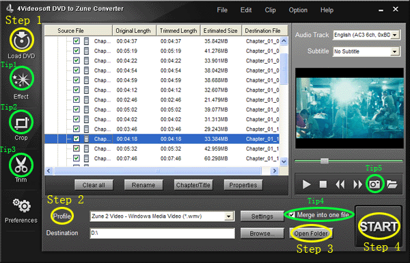Open the Edit menu
This screenshot has height=263, width=410.
246,10
